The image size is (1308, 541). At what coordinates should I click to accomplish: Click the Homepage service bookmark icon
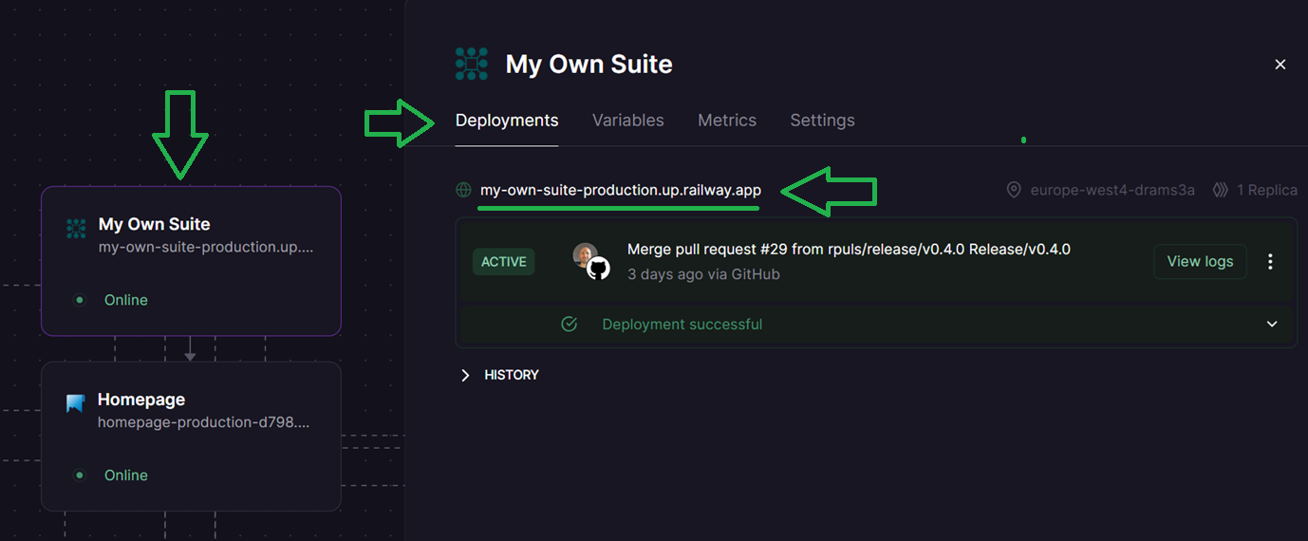(76, 403)
